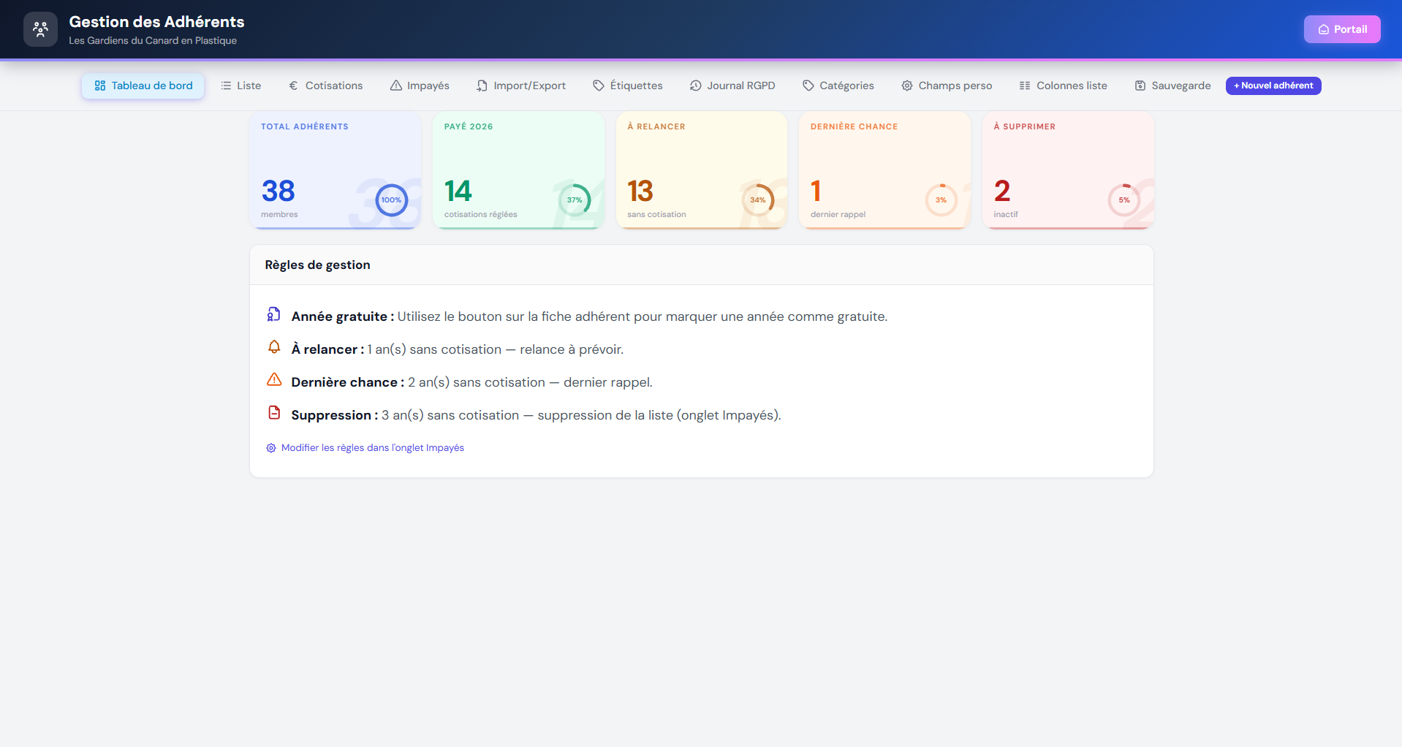Screen dimensions: 1402x747
Task: Click the members logo in the header
Action: pyautogui.click(x=40, y=29)
